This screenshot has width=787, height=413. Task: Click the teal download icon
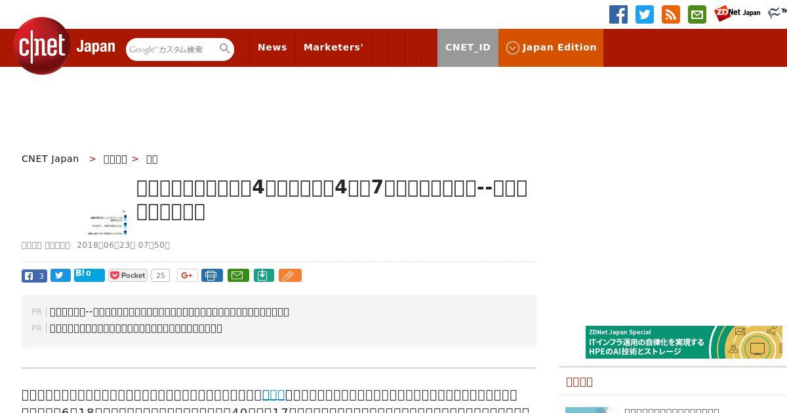263,275
